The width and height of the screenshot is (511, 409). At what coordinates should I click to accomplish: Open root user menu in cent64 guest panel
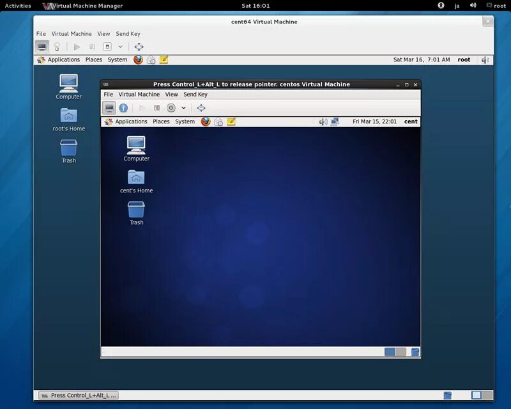click(x=464, y=59)
